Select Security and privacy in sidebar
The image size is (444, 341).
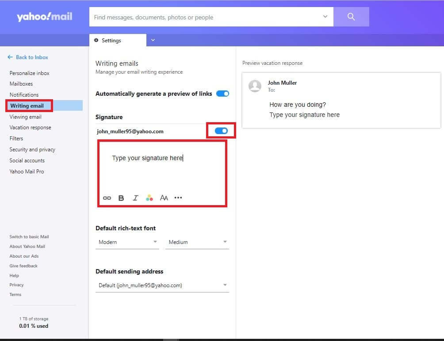(x=32, y=150)
